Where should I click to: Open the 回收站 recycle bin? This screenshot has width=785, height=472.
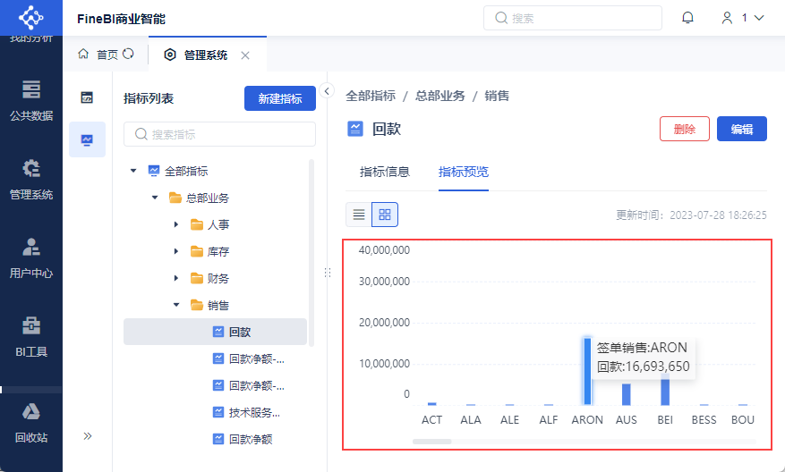pos(31,422)
